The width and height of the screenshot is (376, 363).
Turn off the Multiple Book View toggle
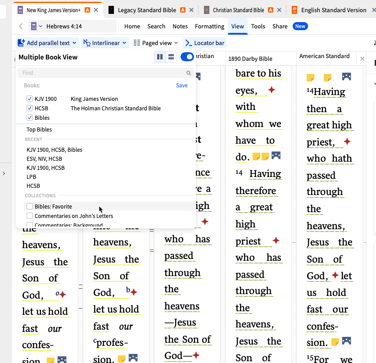(187, 57)
